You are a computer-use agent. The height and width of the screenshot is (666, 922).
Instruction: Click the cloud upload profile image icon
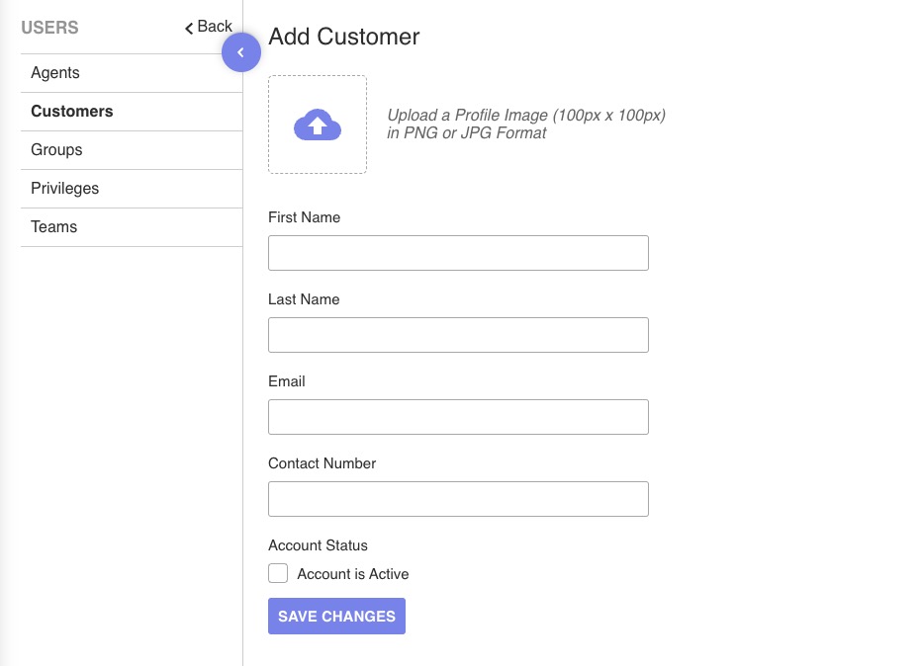pos(317,124)
